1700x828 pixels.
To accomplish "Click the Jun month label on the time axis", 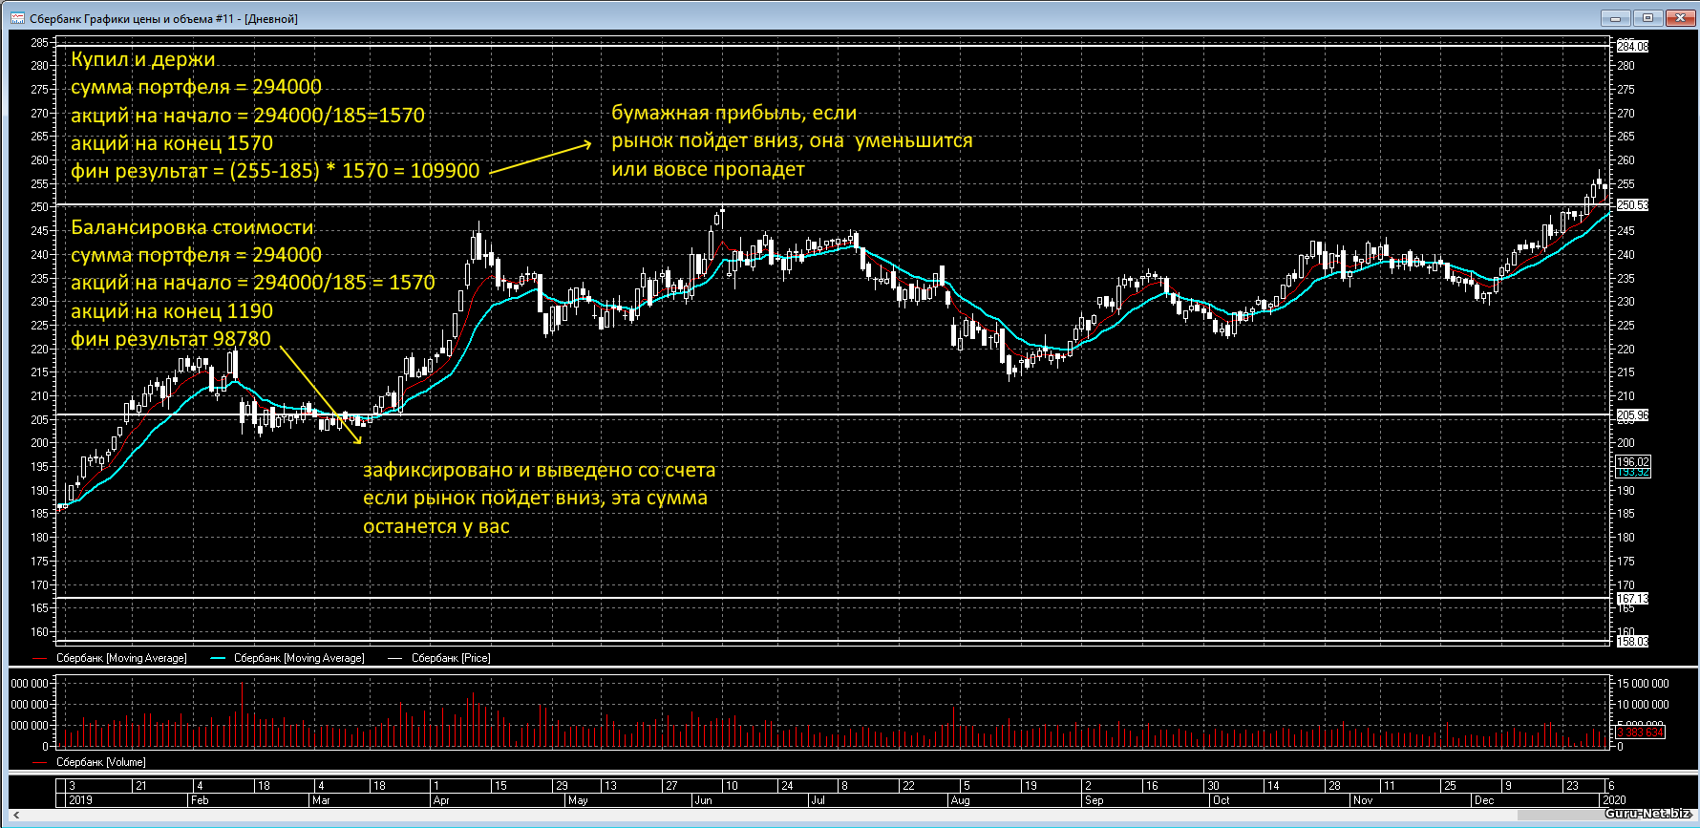I will coord(704,800).
